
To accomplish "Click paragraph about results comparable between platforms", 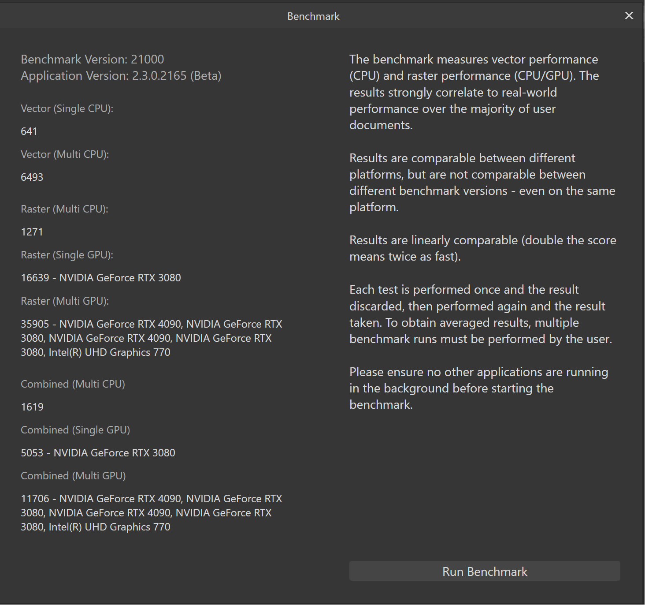I will point(482,183).
